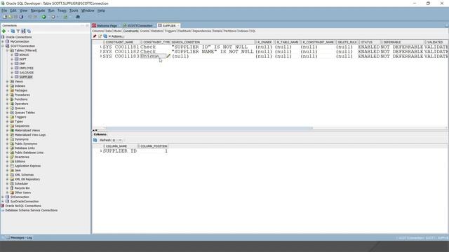449x252 pixels.
Task: Collapse the Tables (Filtered) node
Action: pos(8,50)
